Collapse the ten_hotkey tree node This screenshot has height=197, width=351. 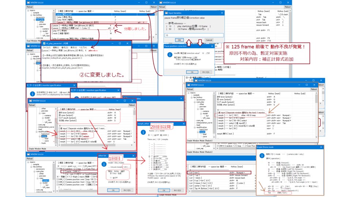click(31, 15)
